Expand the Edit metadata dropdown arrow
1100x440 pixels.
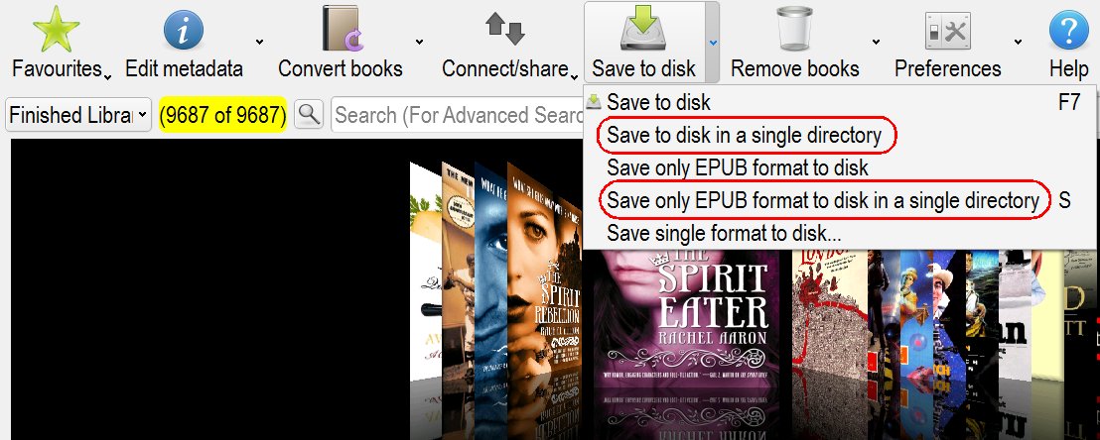pyautogui.click(x=259, y=42)
